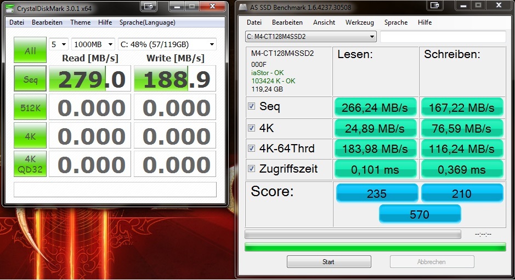Click the 4K-64Thrd read value 183,98 MB/s
Image resolution: width=515 pixels, height=280 pixels.
(375, 148)
